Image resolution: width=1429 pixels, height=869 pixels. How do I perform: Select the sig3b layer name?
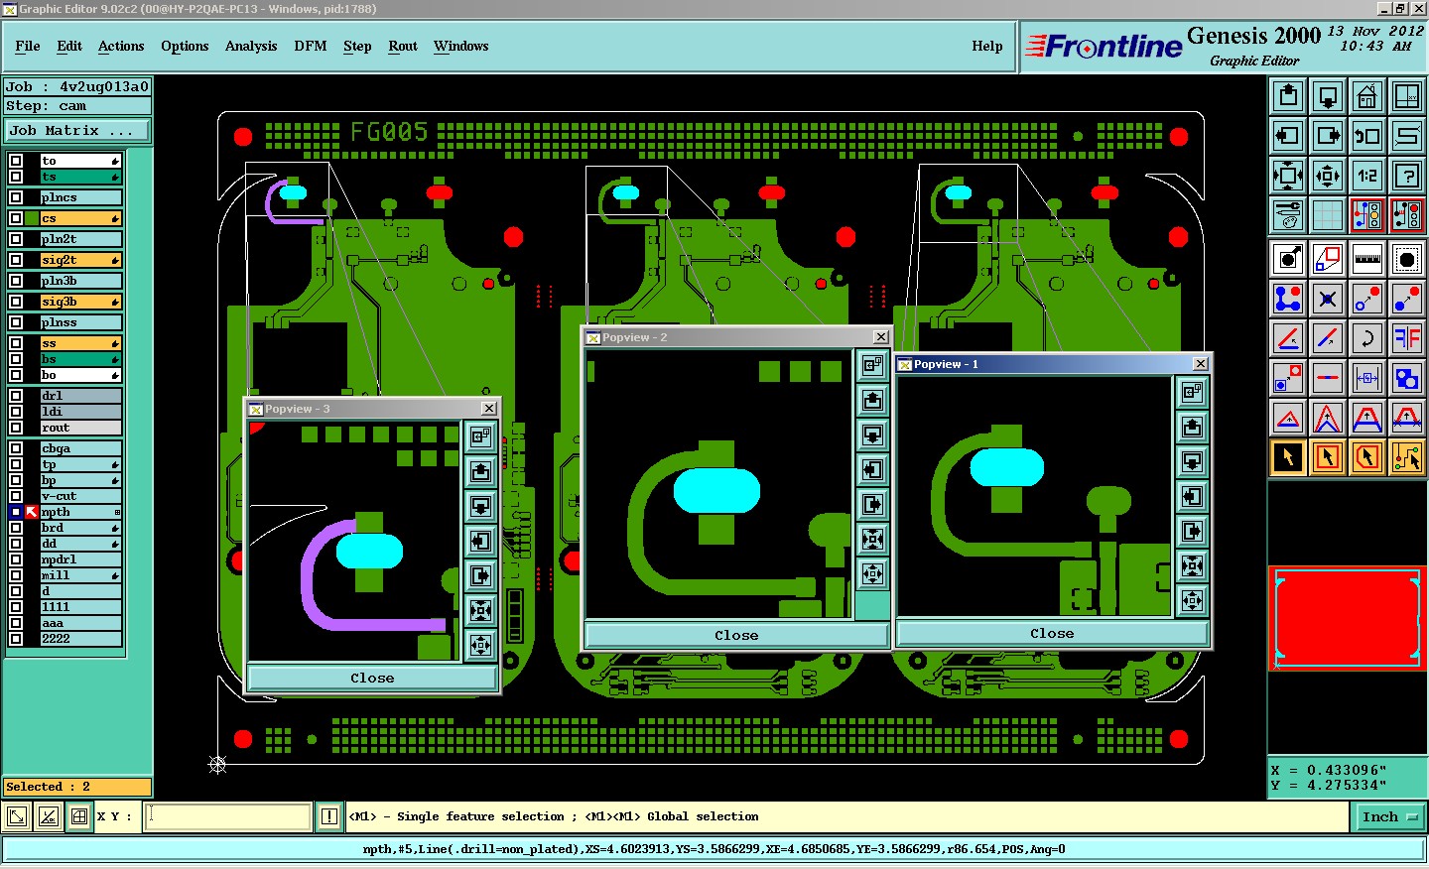click(x=80, y=302)
